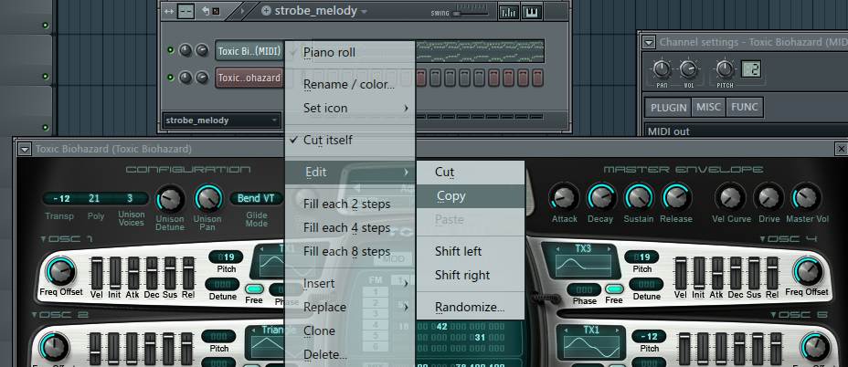Click the Master Vol knob
The image size is (848, 367).
click(806, 197)
